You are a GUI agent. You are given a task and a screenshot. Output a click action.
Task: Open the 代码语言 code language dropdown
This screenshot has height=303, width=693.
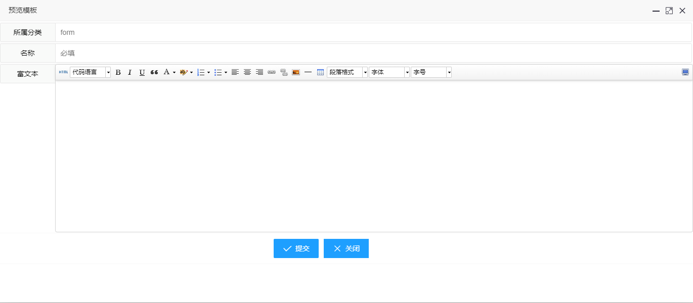click(91, 72)
